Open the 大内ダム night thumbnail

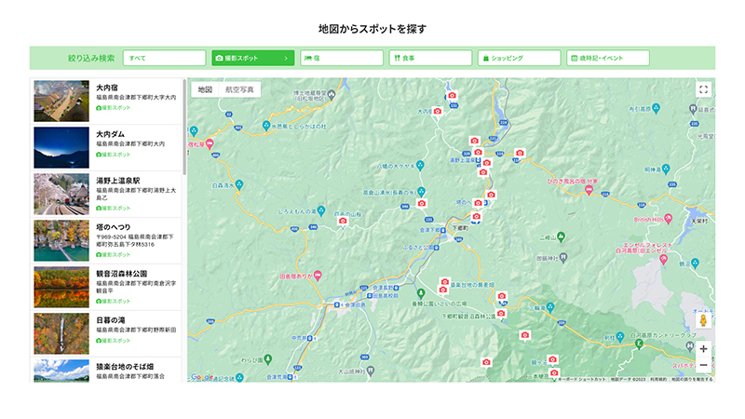61,147
